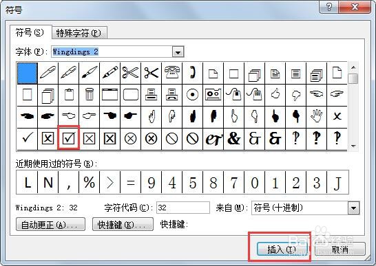Screen dimensions: 376x266
Task: Pick recently used greater-than symbol
Action: [x=109, y=182]
